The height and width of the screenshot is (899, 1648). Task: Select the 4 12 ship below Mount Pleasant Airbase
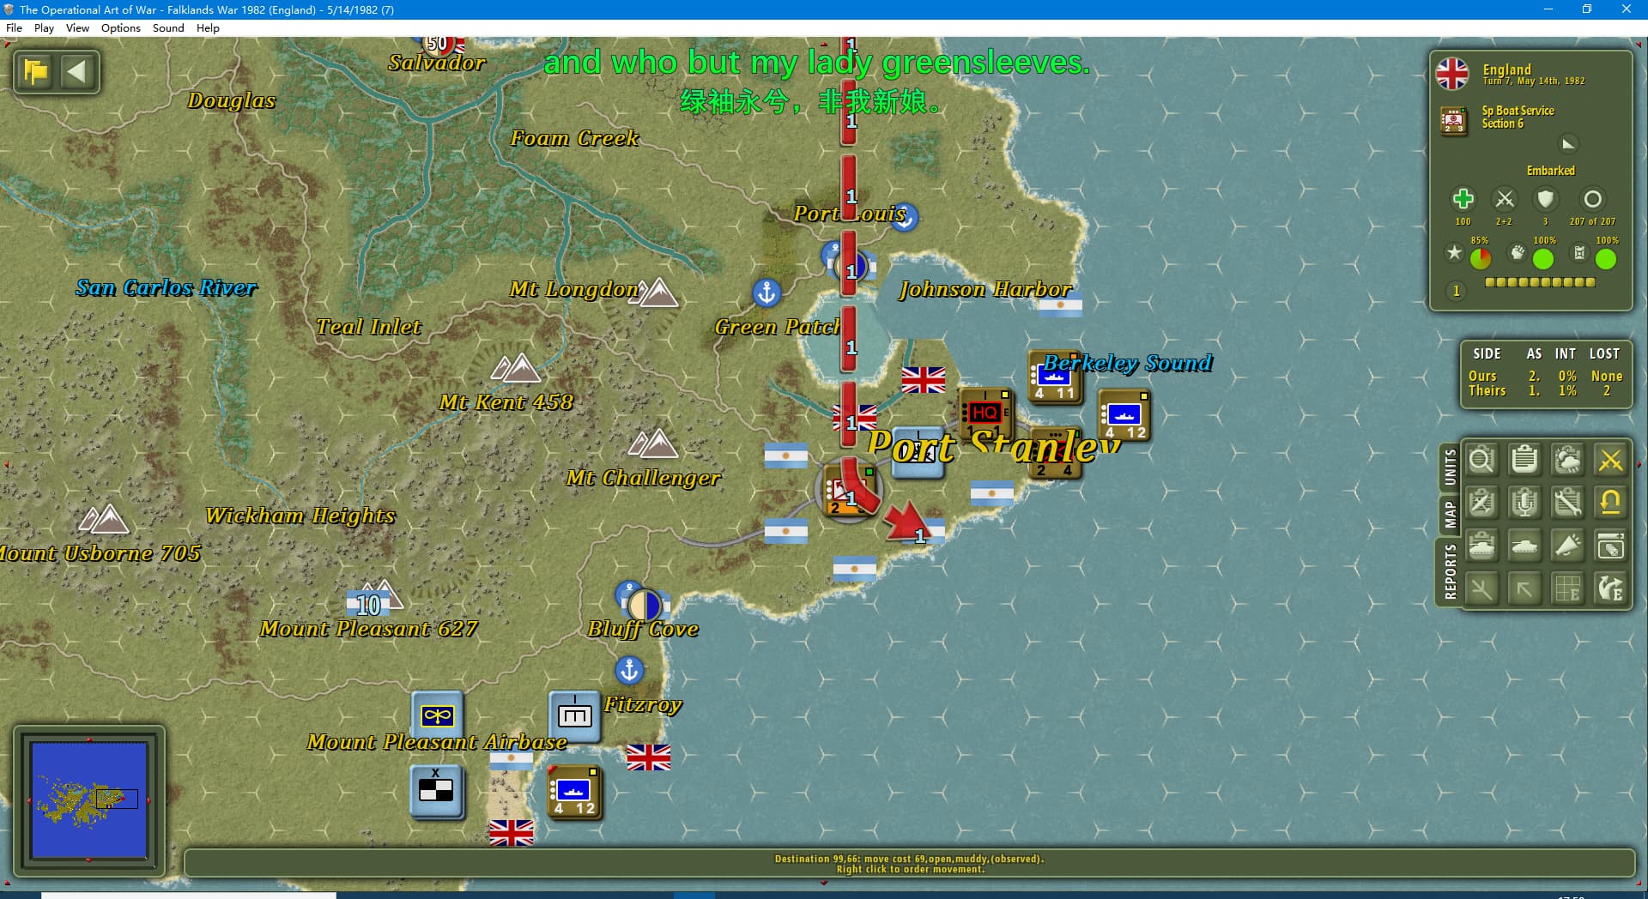pos(573,791)
